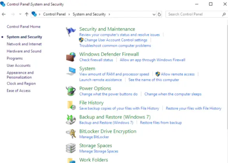Click Allow remote access link
Viewport: 228px width, 163px height.
tap(178, 74)
